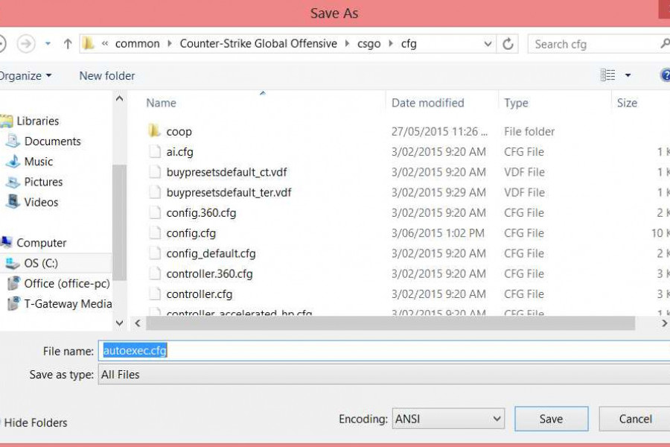
Task: Click the Up one level arrow
Action: coord(68,44)
